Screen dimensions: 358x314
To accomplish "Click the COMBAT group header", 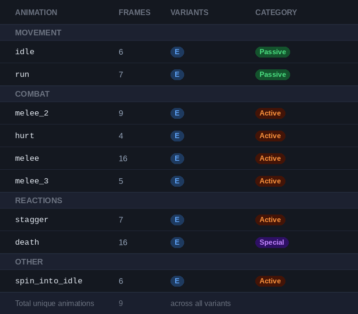I will point(179,94).
